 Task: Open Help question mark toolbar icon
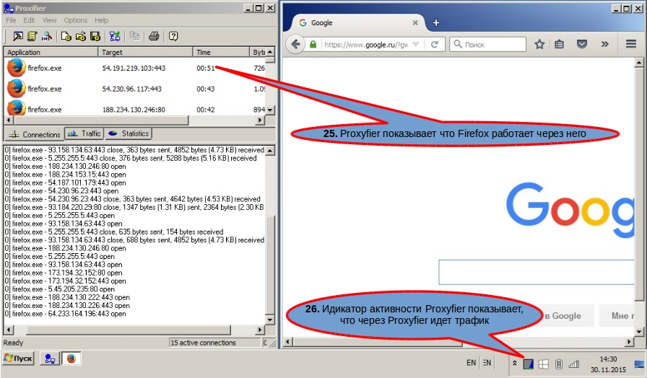[x=173, y=36]
